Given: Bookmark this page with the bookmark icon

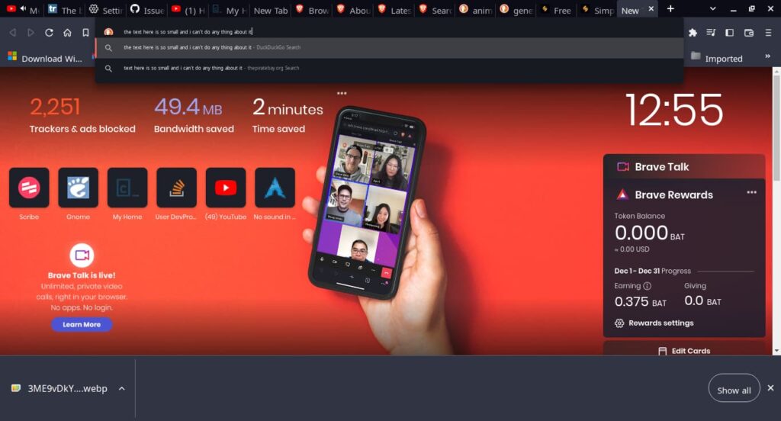Looking at the screenshot, I should tap(85, 32).
